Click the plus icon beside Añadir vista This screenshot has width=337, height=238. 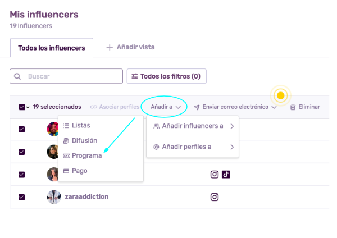[x=110, y=47]
